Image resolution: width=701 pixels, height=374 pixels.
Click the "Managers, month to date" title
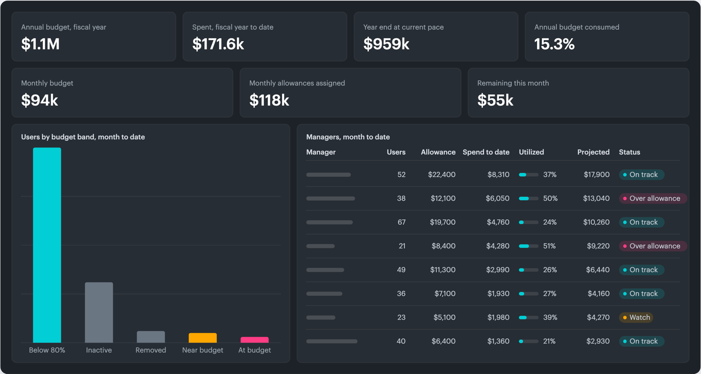click(x=348, y=137)
